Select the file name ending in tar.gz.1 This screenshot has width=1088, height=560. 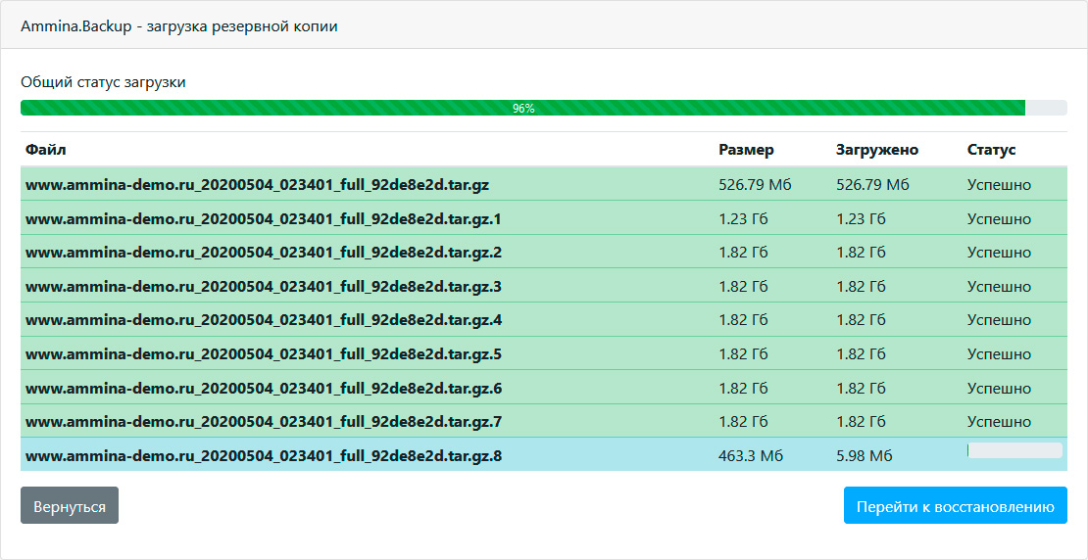tap(263, 219)
